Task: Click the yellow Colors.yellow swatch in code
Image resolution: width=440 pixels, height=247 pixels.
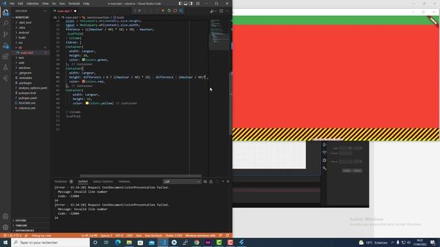Action: [87, 103]
